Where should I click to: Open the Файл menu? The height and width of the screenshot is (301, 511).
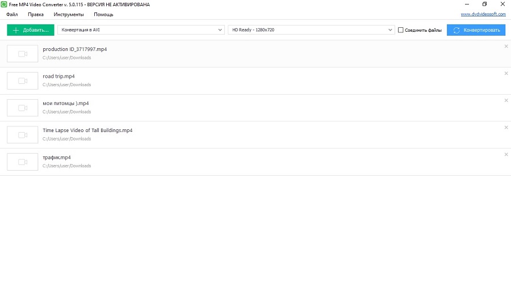coord(12,14)
